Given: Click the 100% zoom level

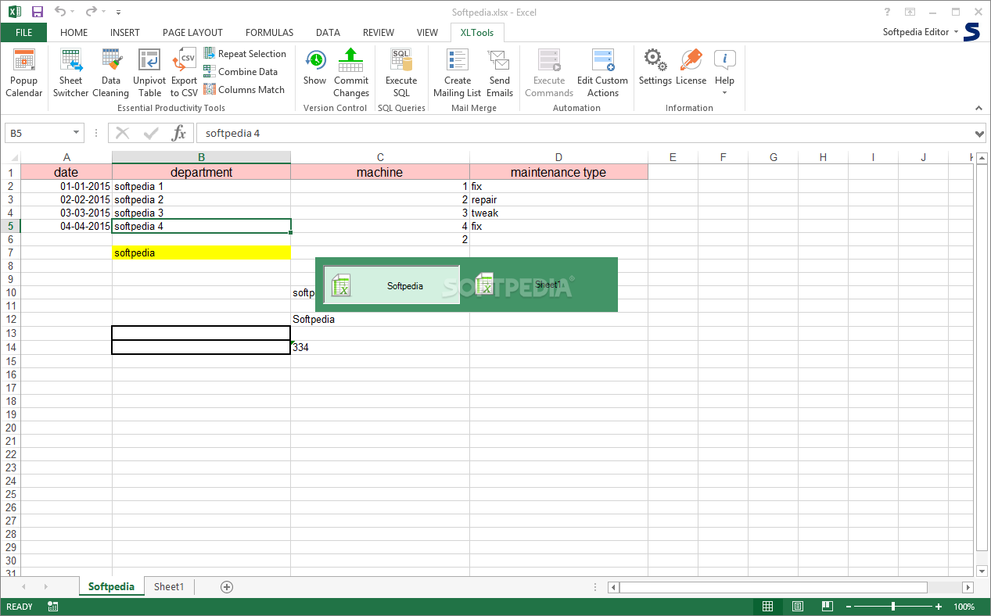Looking at the screenshot, I should [964, 607].
